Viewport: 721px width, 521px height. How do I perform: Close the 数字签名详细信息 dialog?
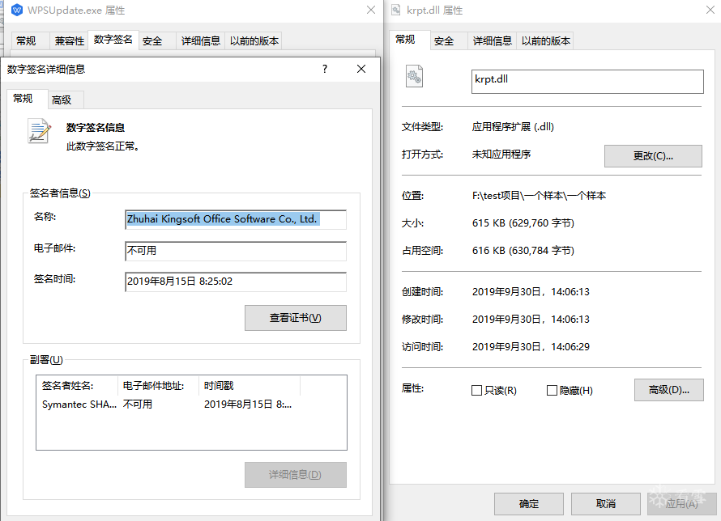361,69
